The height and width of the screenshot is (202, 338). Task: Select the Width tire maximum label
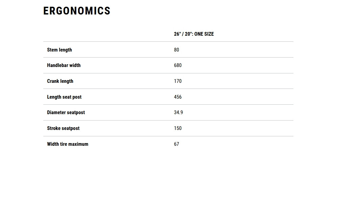click(68, 144)
